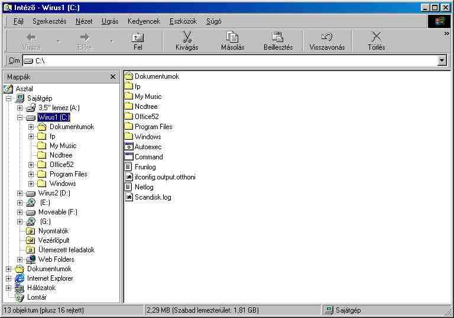The height and width of the screenshot is (318, 454).
Task: Select Lomtár in the folder tree
Action: [x=37, y=297]
